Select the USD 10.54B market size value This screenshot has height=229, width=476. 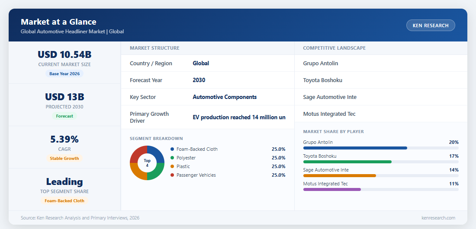click(64, 54)
